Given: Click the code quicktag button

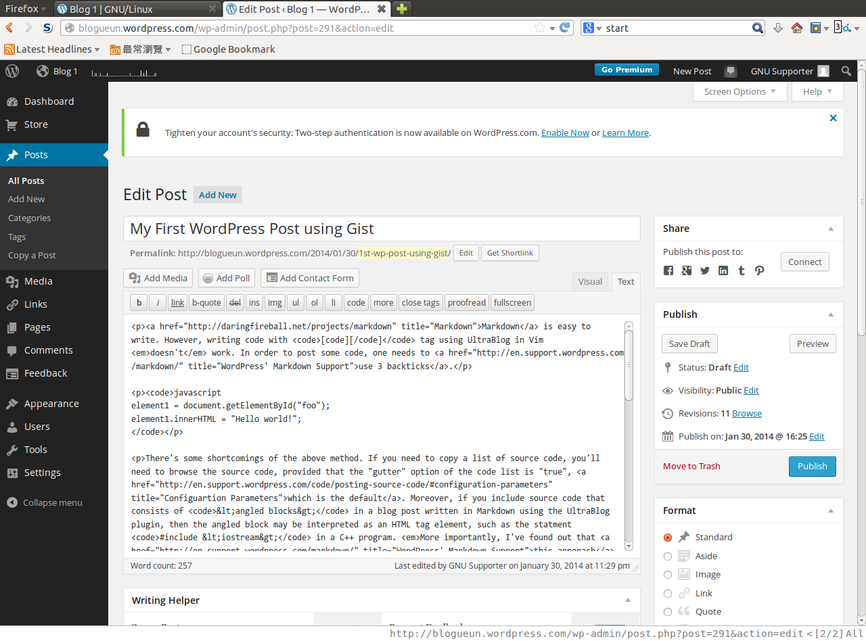Looking at the screenshot, I should (356, 302).
